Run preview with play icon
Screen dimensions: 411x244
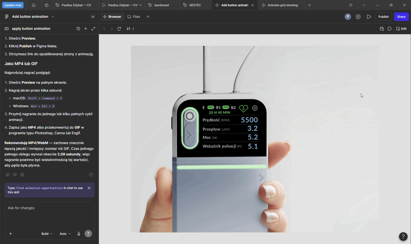point(369,16)
